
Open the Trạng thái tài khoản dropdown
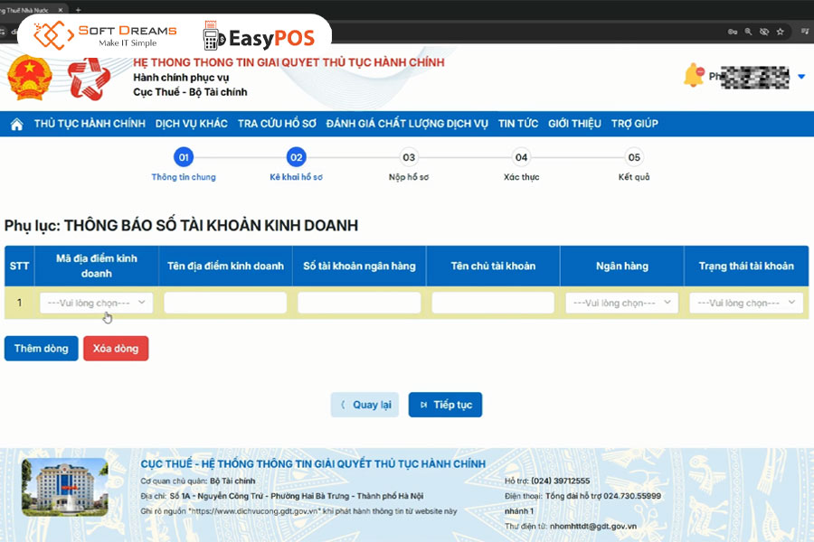pyautogui.click(x=745, y=303)
